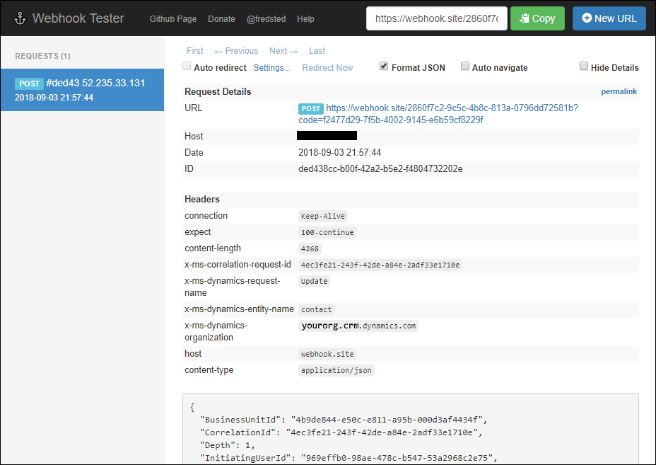
Task: Click the Update dynamics-request-name badge
Action: [313, 281]
